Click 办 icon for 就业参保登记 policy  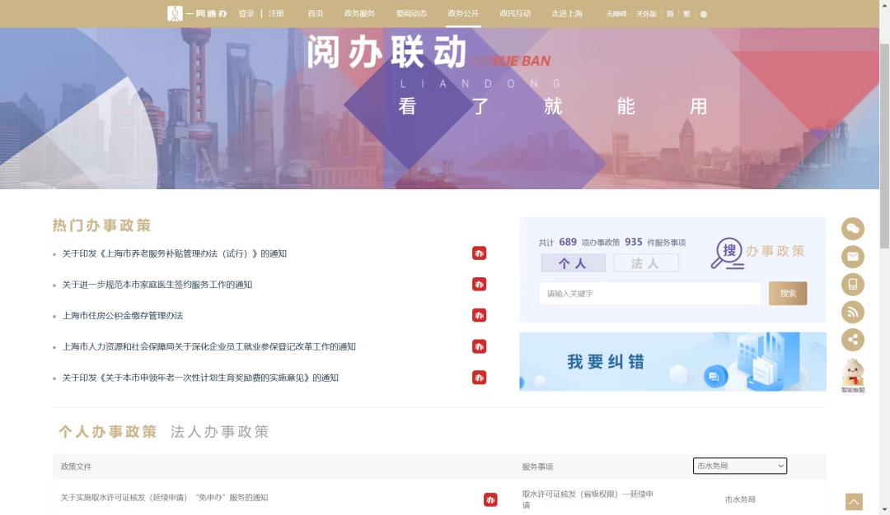pos(479,346)
